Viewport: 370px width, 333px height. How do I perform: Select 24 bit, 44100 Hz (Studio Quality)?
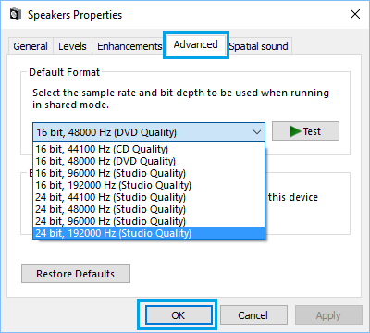pyautogui.click(x=149, y=197)
